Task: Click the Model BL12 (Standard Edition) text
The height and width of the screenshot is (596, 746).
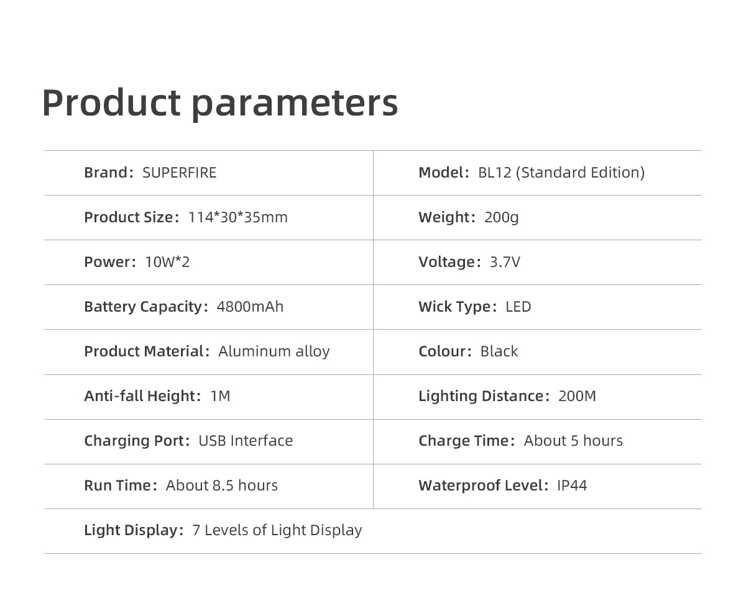Action: click(532, 173)
